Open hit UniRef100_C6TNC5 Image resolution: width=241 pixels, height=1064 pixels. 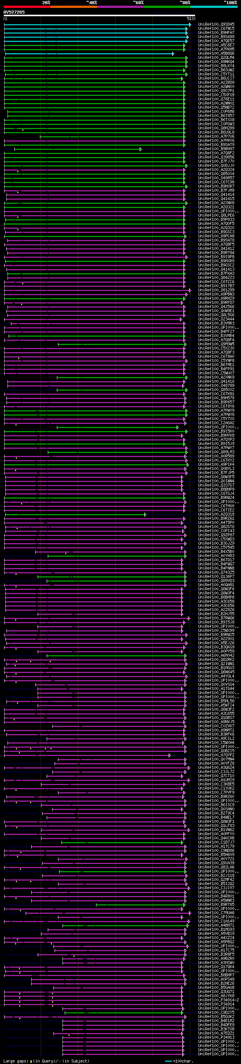coord(216,29)
